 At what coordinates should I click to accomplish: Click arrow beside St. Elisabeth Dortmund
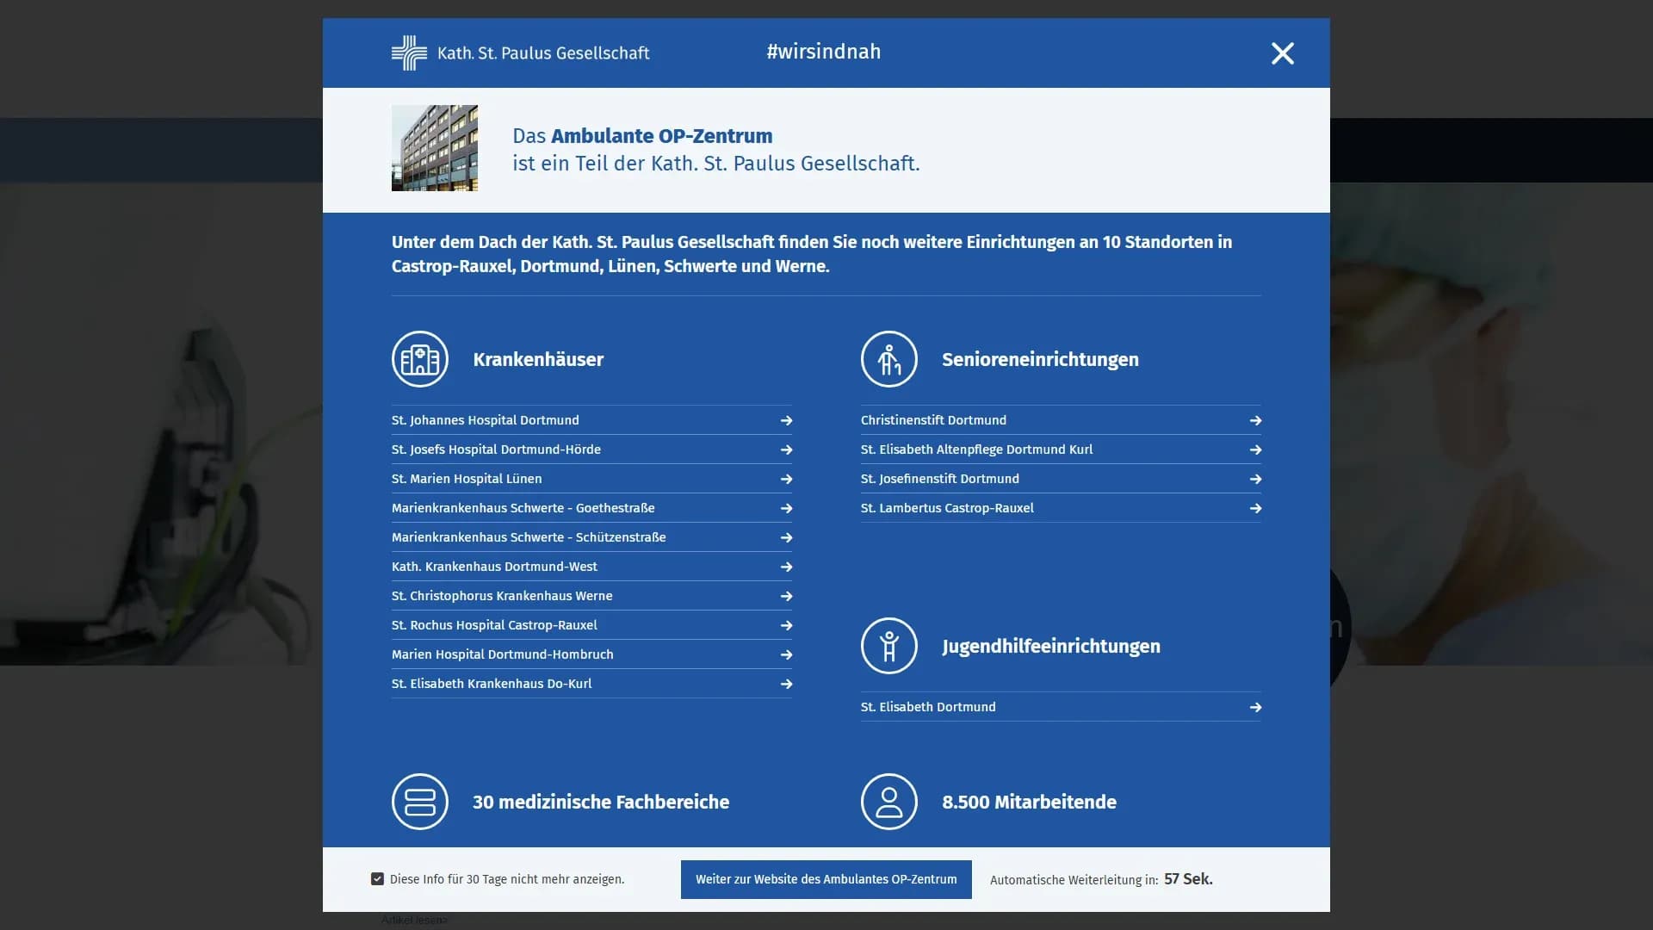coord(1254,707)
